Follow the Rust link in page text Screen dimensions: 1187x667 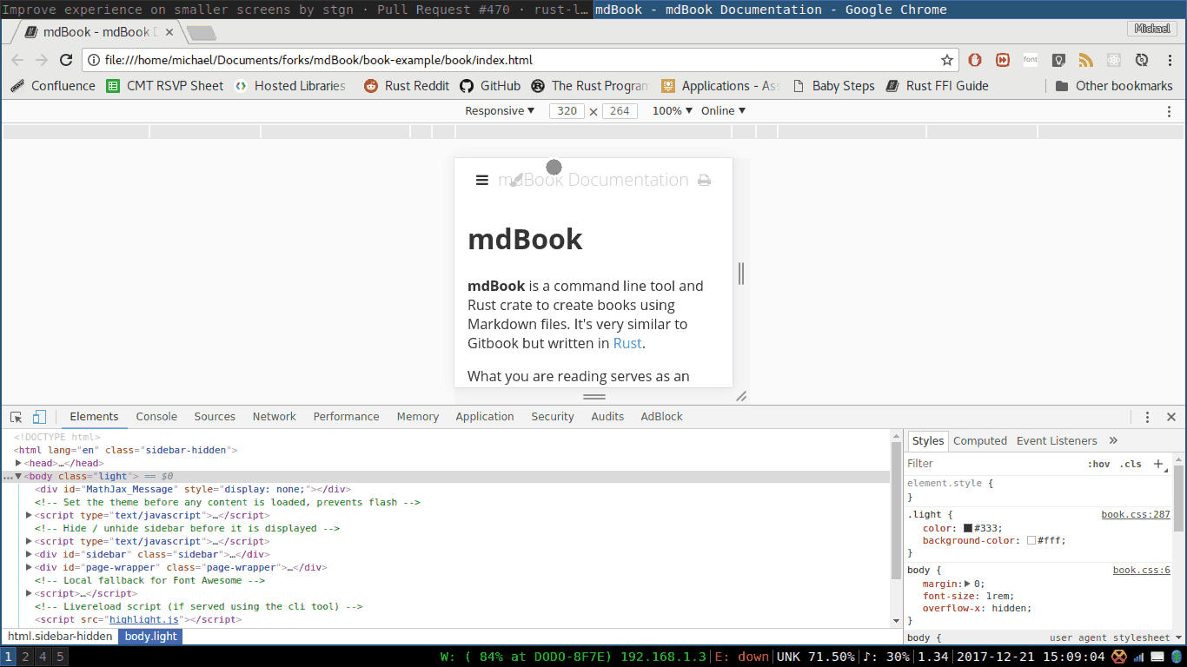(627, 343)
